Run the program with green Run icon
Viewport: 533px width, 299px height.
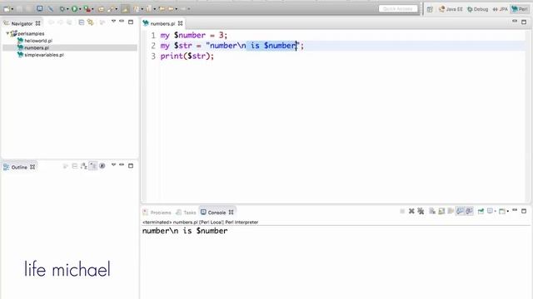click(74, 9)
